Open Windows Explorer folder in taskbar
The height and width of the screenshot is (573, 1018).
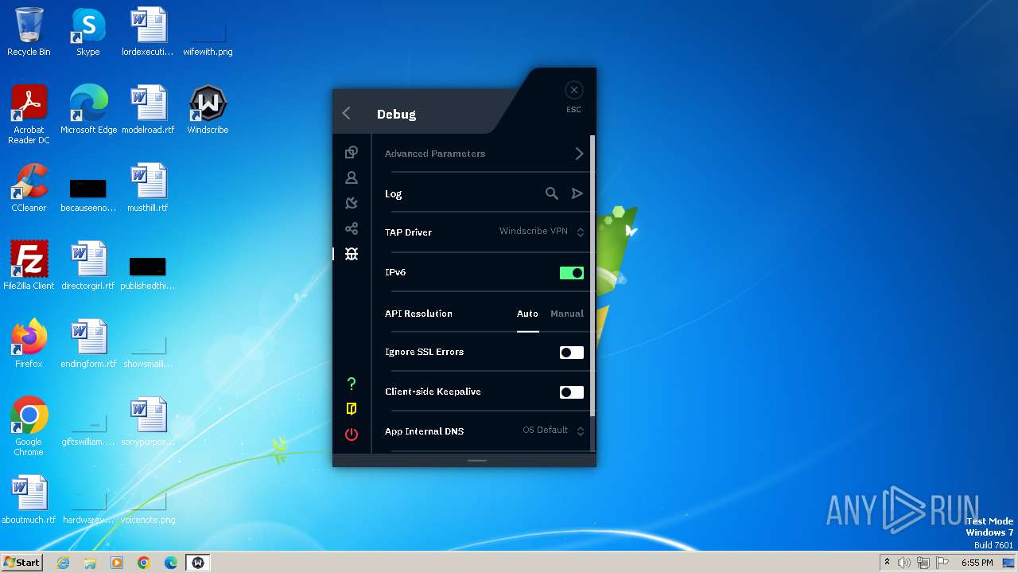pyautogui.click(x=90, y=563)
